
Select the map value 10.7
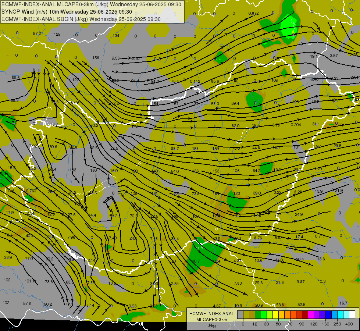click(x=196, y=261)
